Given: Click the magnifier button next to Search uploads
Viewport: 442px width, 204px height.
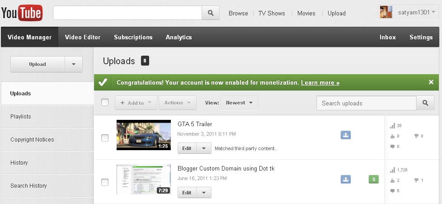Looking at the screenshot, I should pyautogui.click(x=425, y=103).
